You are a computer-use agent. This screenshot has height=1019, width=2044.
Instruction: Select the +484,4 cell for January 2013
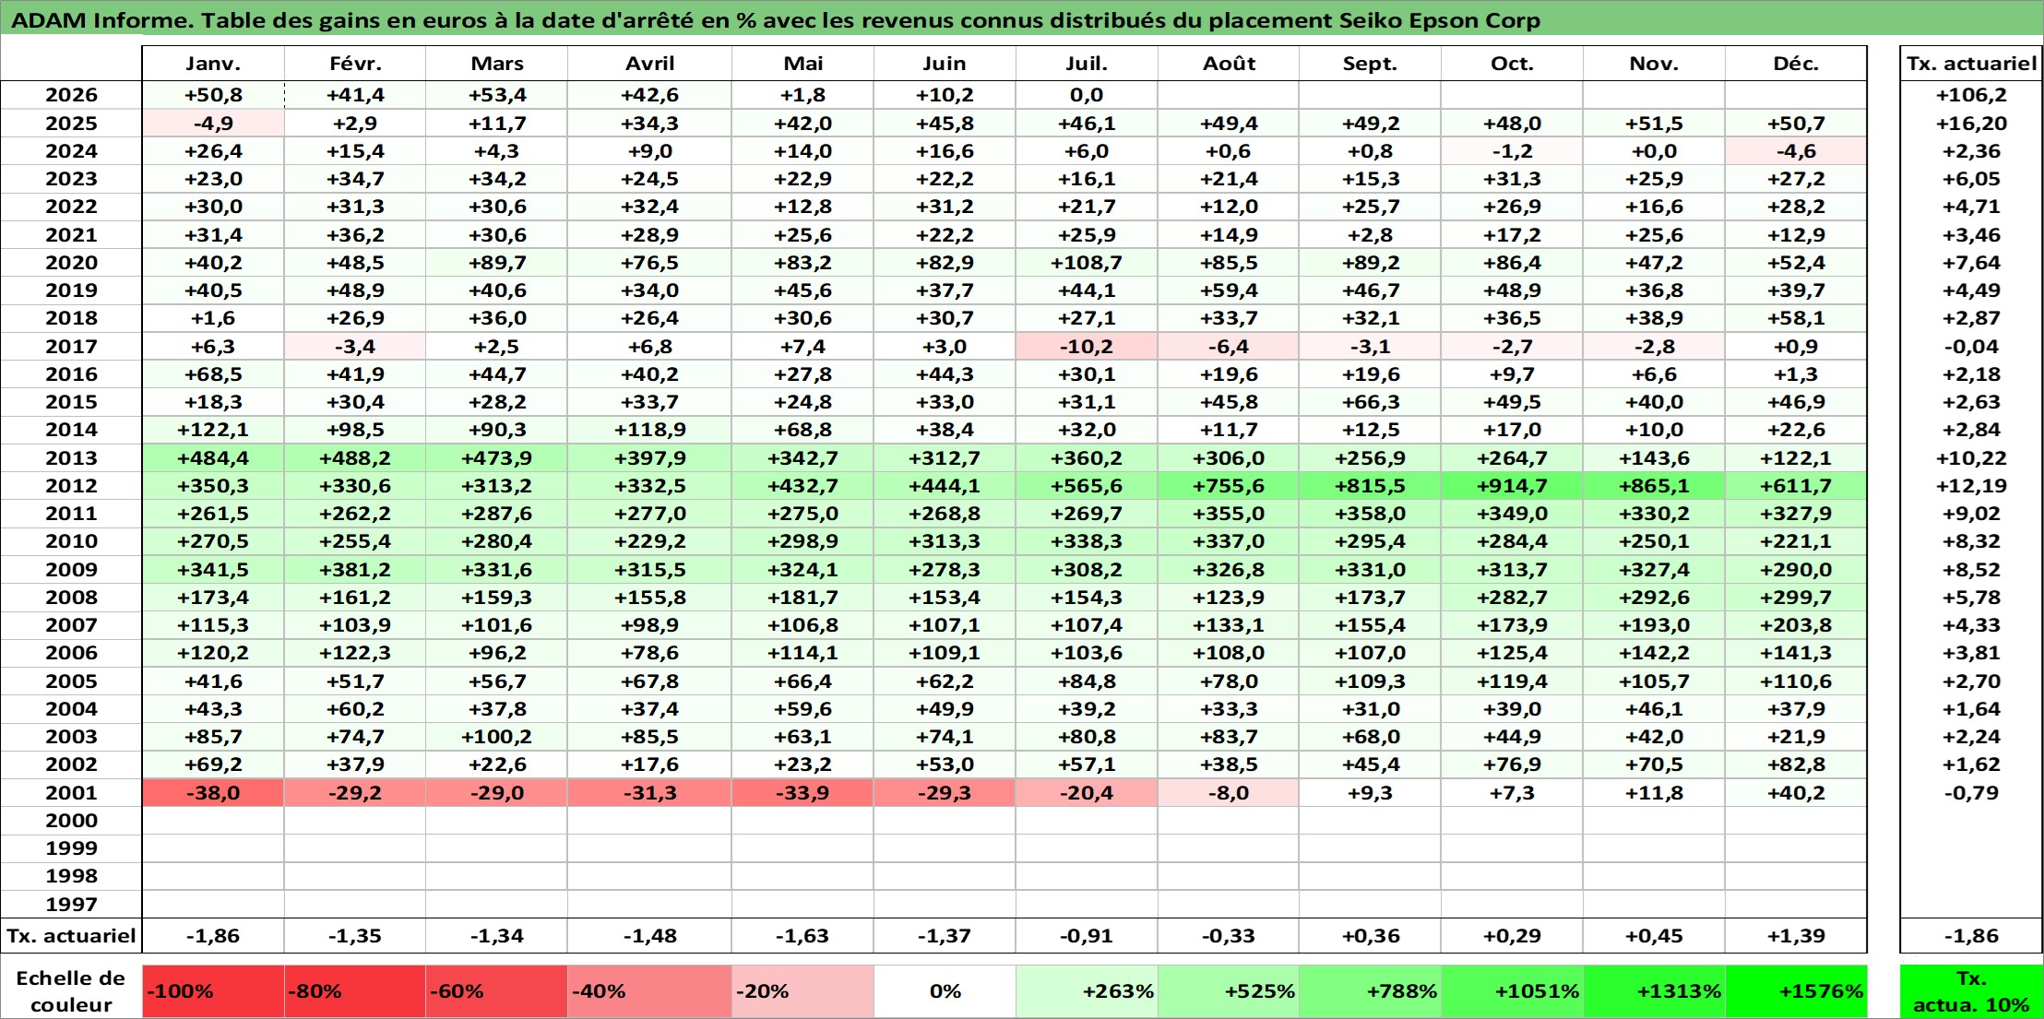[213, 458]
